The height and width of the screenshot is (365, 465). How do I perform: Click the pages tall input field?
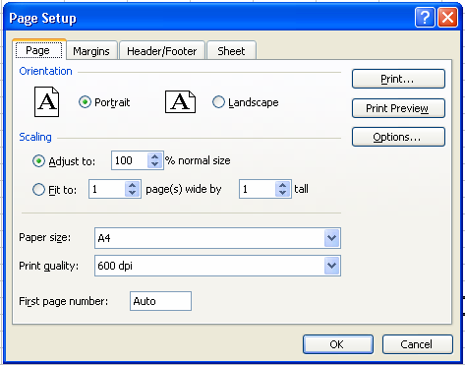[258, 189]
